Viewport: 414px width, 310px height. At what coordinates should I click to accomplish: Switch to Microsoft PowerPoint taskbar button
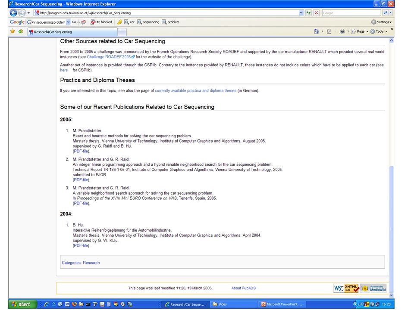282,304
